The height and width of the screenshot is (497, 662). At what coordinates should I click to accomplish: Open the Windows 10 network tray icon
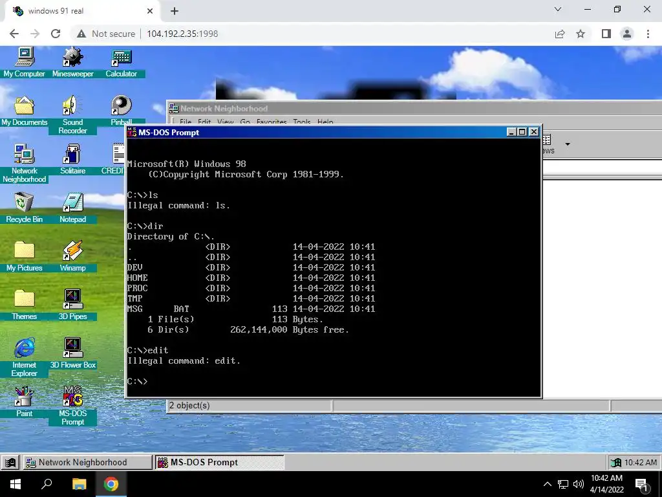tap(563, 484)
